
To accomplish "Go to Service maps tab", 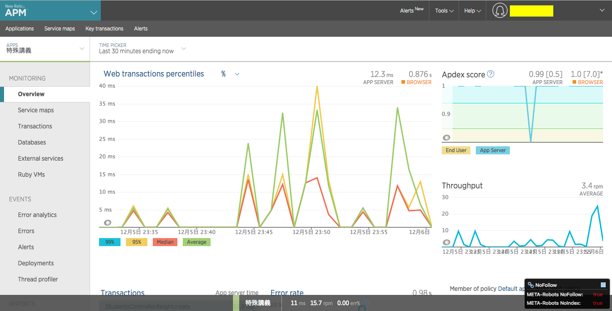I will click(x=60, y=29).
